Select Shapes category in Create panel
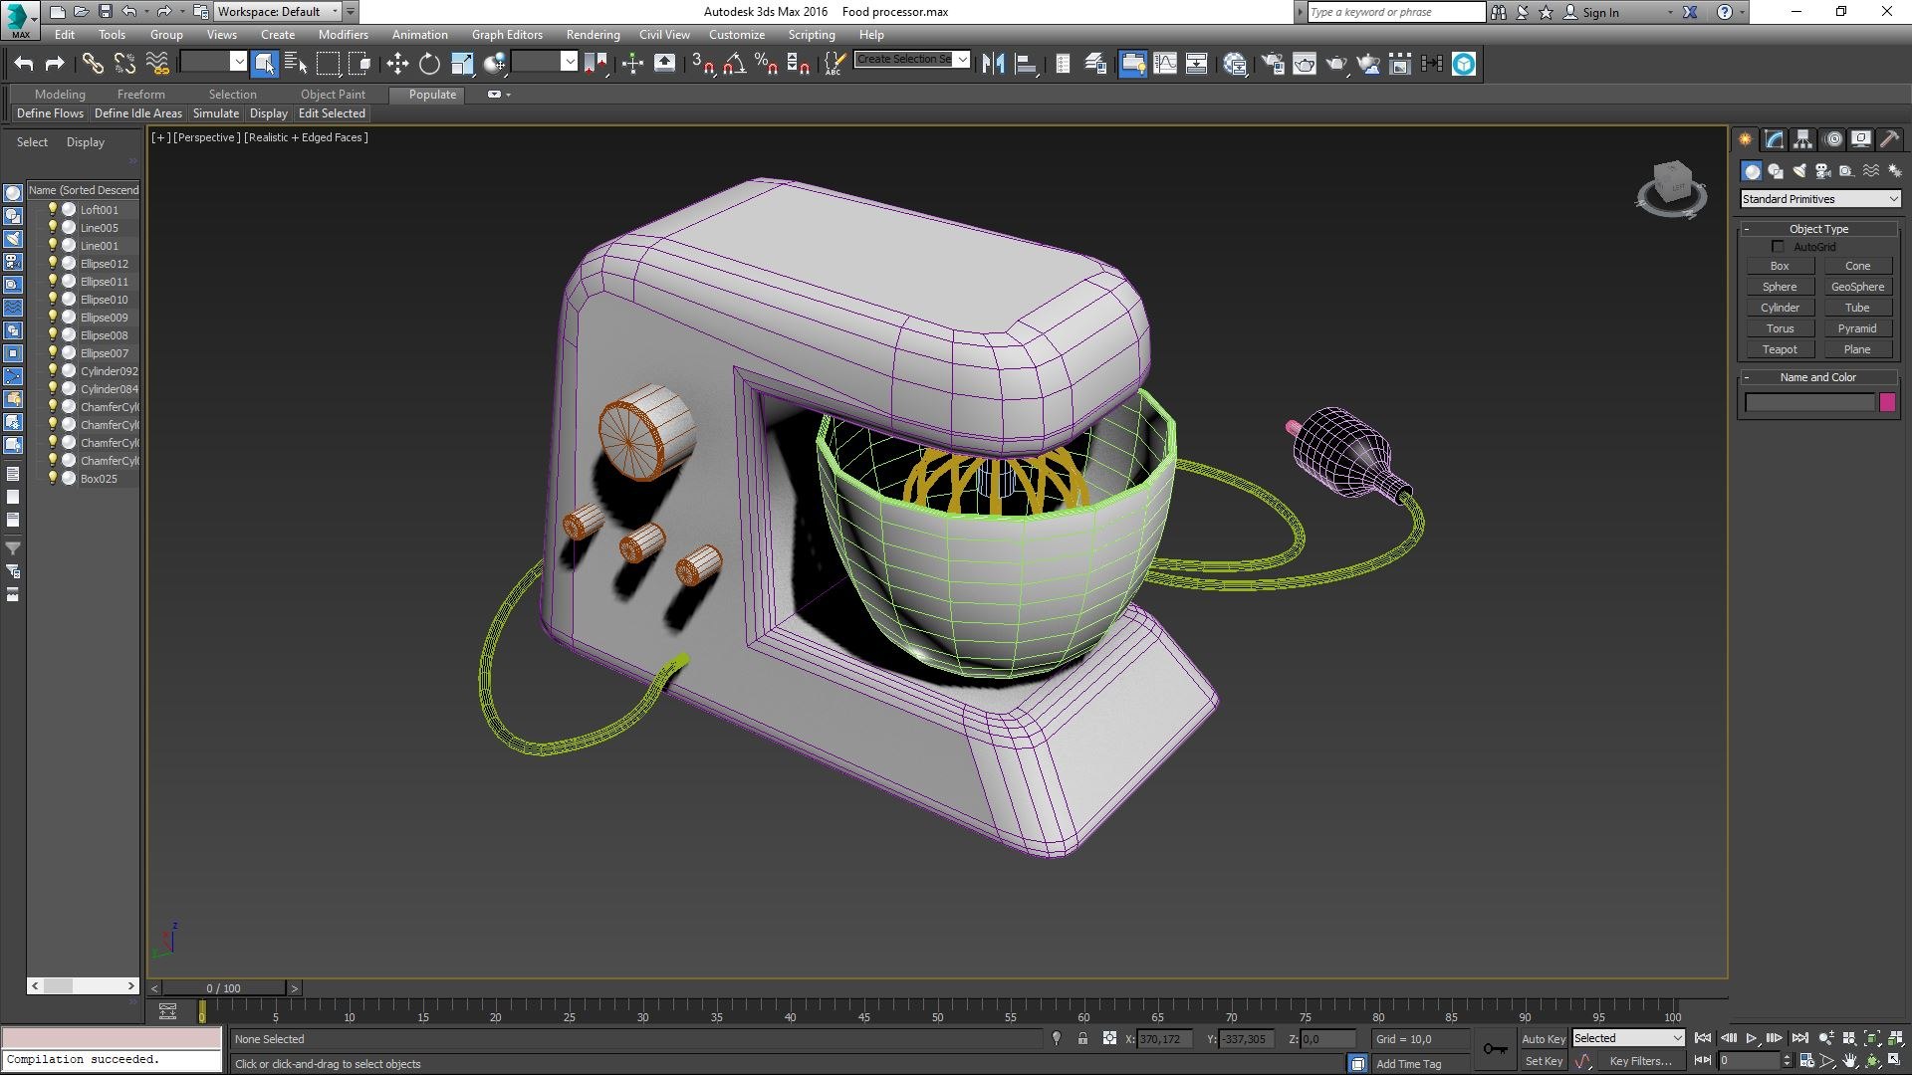Viewport: 1912px width, 1075px height. coord(1776,171)
